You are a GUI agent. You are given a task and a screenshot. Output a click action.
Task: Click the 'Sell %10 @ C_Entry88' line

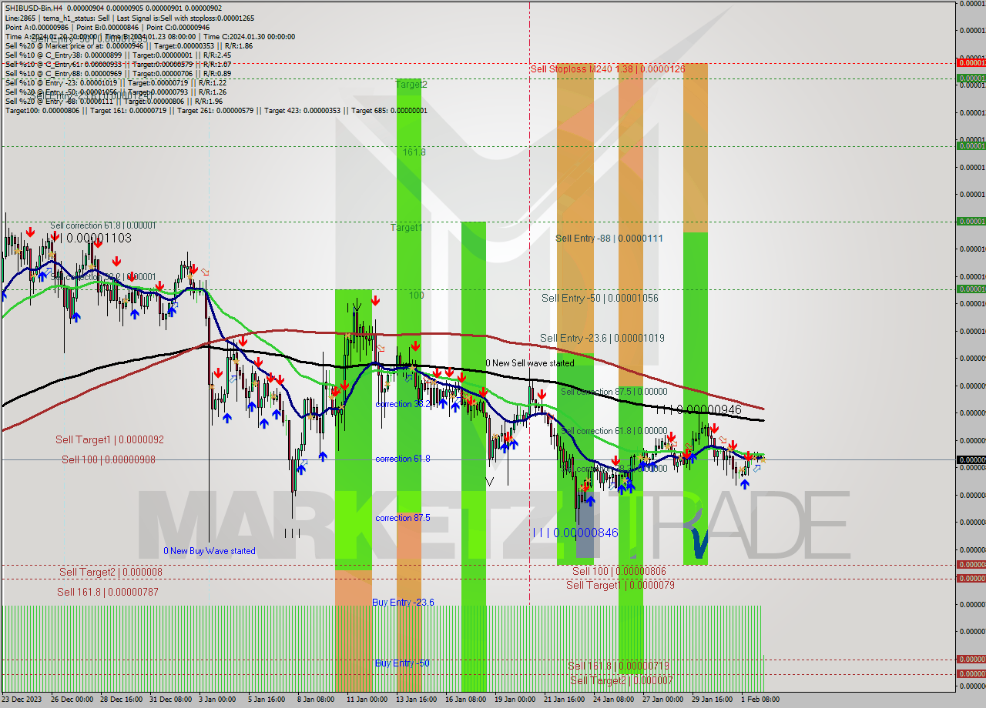pyautogui.click(x=118, y=73)
